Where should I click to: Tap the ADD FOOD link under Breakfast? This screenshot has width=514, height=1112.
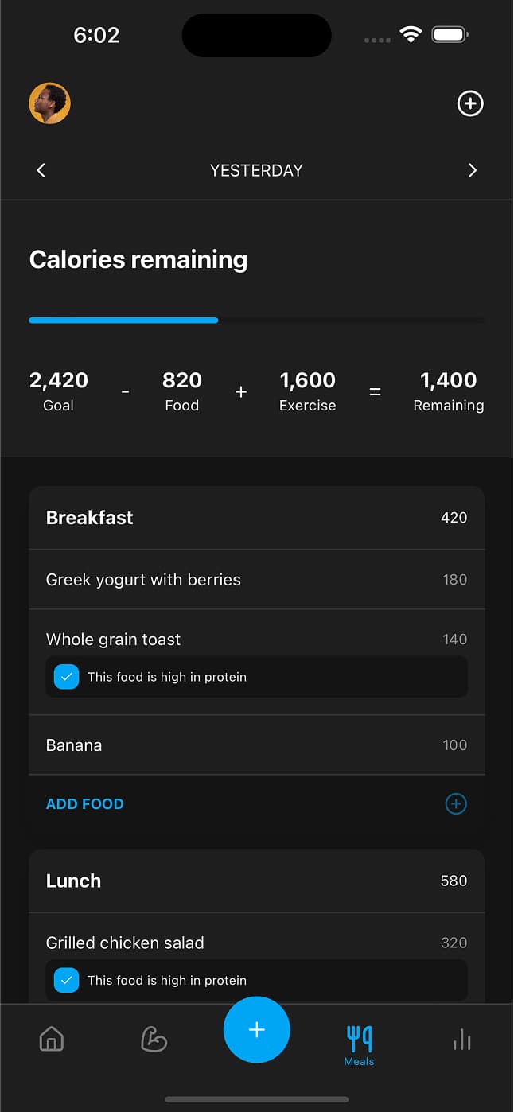coord(85,803)
